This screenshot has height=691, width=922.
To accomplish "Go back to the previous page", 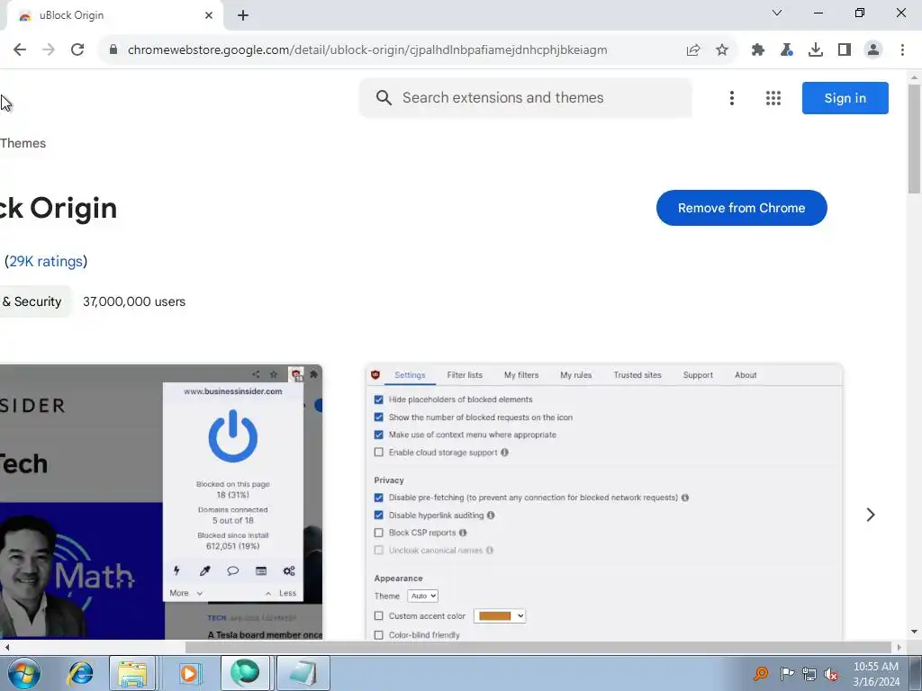I will [x=20, y=49].
